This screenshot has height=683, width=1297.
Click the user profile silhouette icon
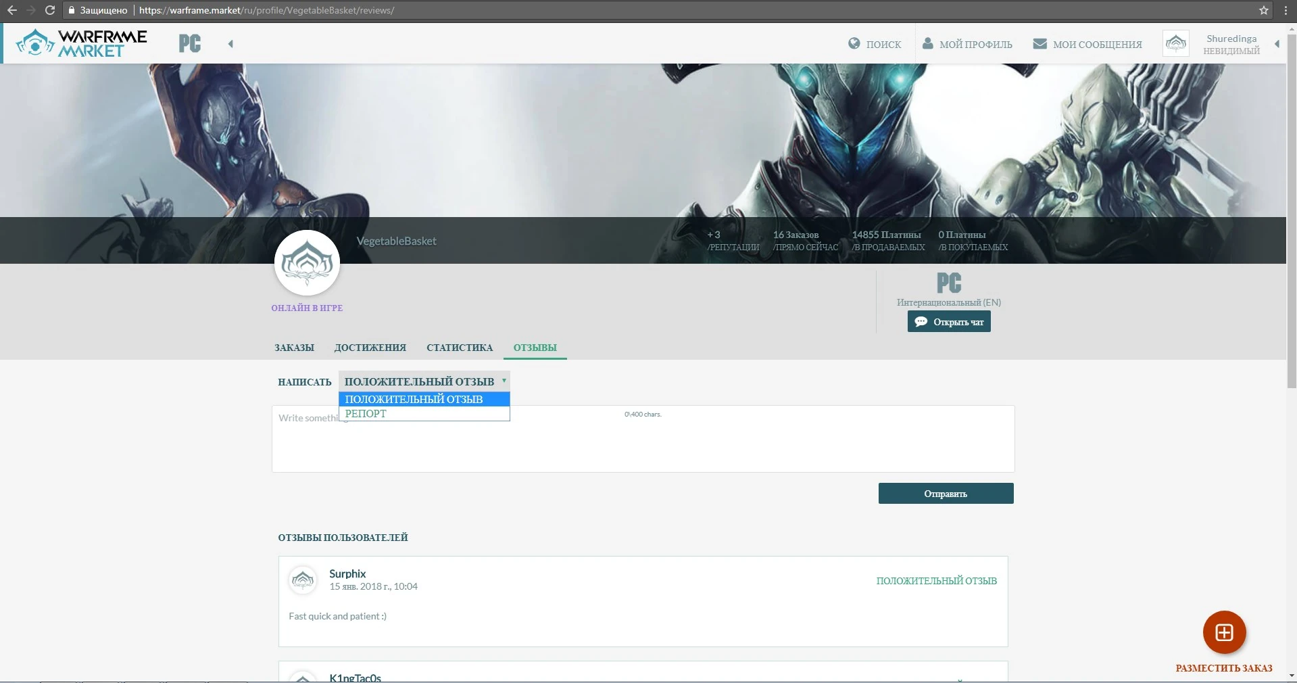point(928,43)
